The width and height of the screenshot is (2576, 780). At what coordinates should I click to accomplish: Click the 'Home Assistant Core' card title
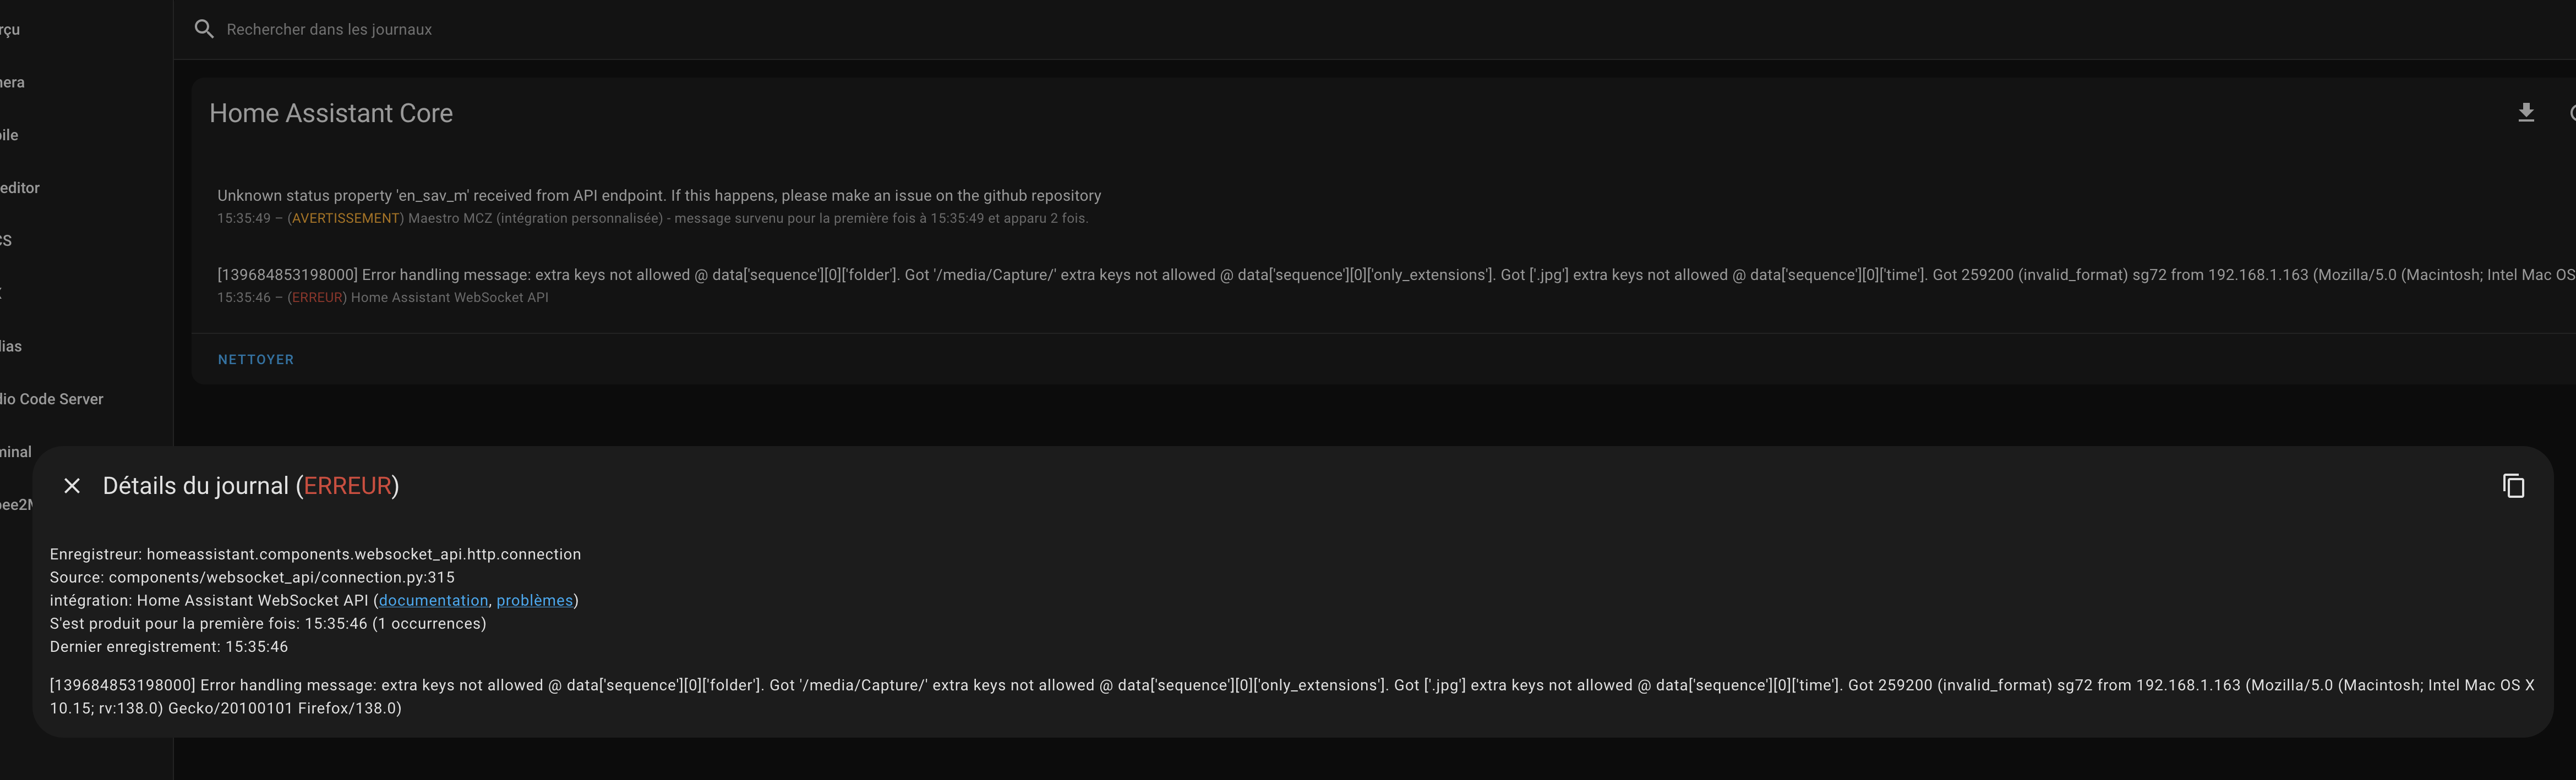331,113
